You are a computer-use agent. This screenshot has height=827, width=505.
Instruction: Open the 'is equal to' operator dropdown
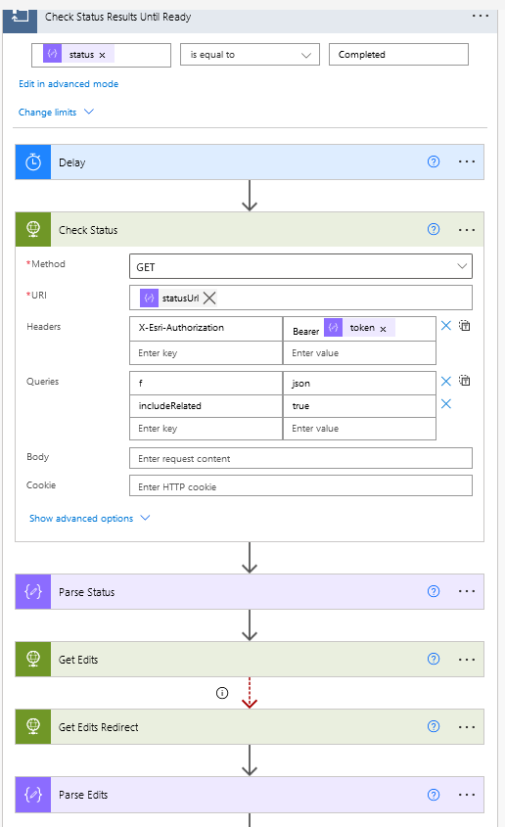coord(250,55)
